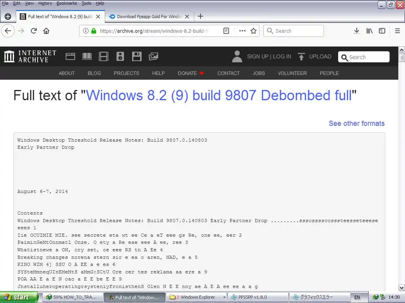Bookmark this page with the star
The image size is (405, 303).
tap(254, 31)
